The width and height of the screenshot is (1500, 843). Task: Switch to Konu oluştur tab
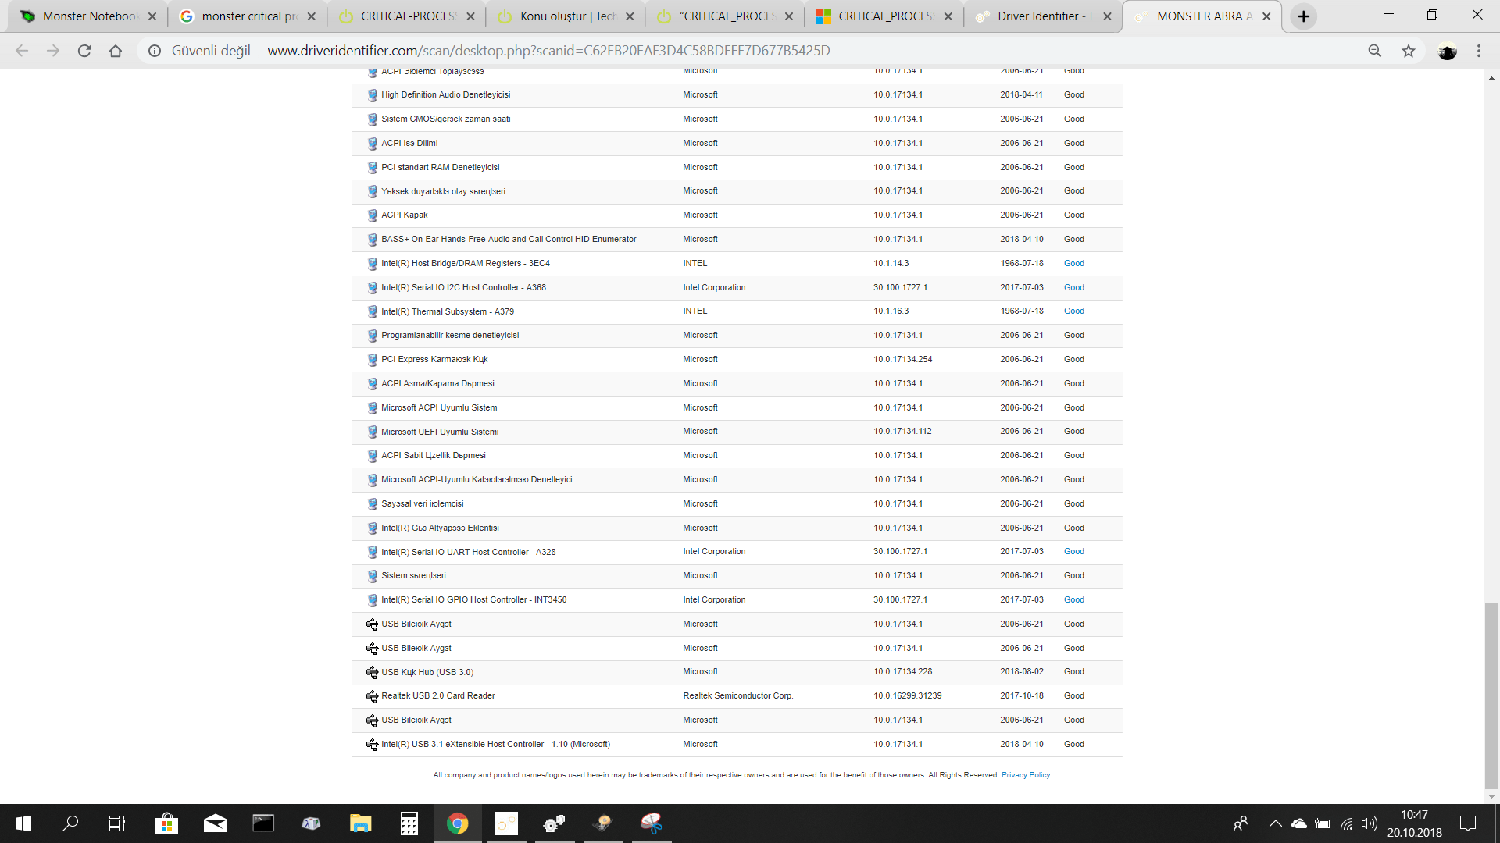coord(566,16)
